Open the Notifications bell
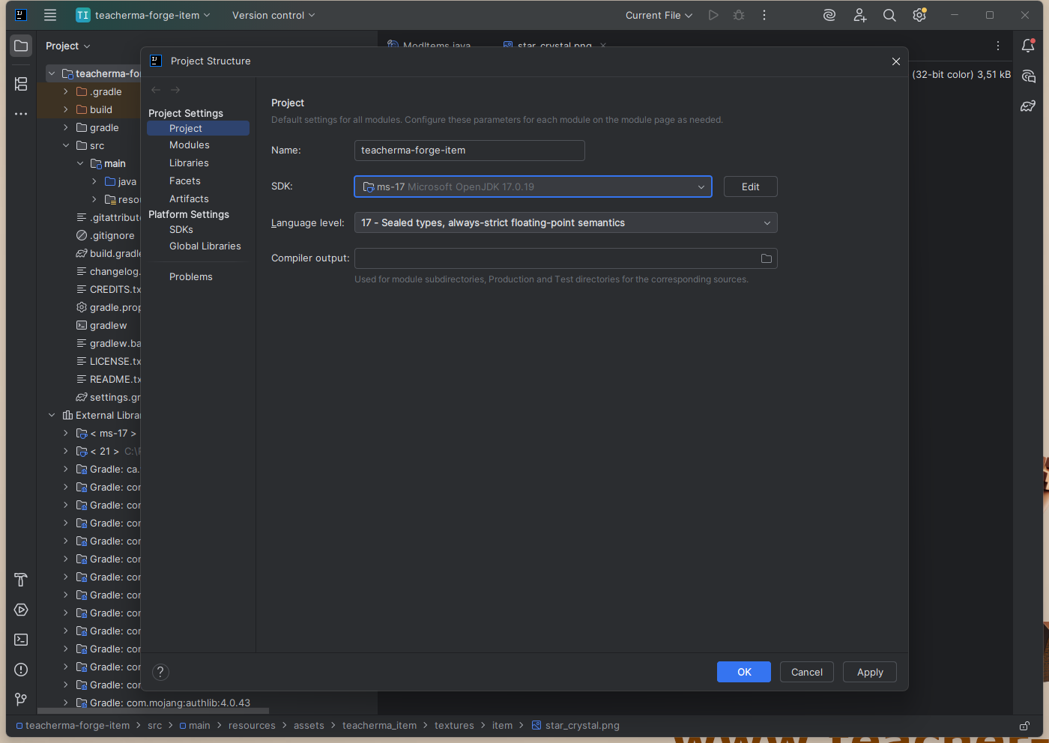This screenshot has width=1049, height=743. pos(1028,46)
